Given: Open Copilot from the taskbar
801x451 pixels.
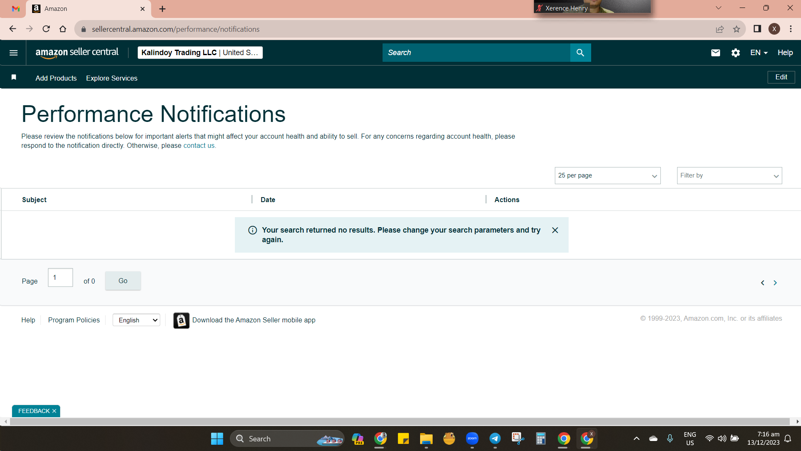Looking at the screenshot, I should [x=358, y=438].
